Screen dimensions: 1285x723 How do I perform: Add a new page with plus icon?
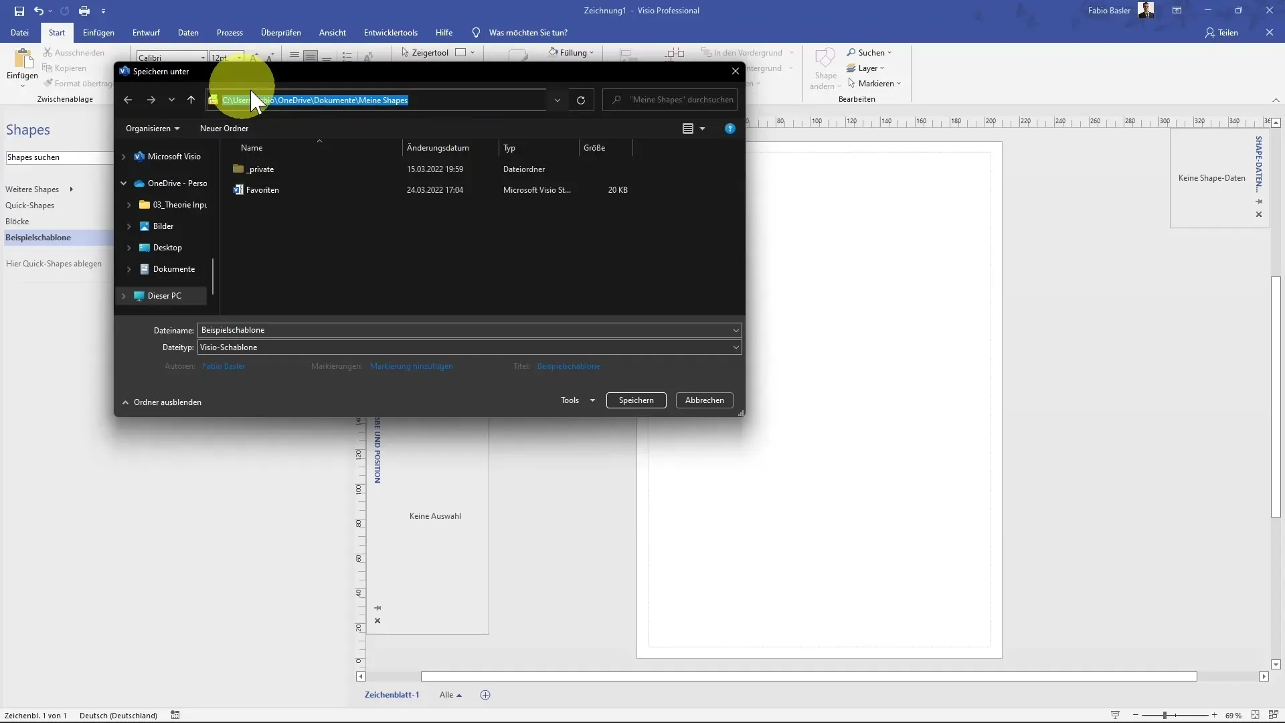click(x=486, y=695)
